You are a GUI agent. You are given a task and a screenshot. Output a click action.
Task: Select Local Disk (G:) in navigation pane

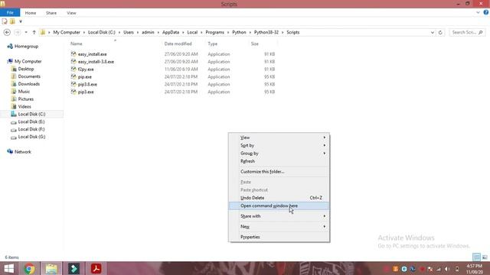(x=31, y=137)
